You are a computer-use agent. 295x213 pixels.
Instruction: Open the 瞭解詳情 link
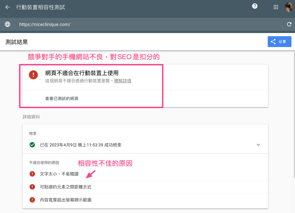click(123, 81)
